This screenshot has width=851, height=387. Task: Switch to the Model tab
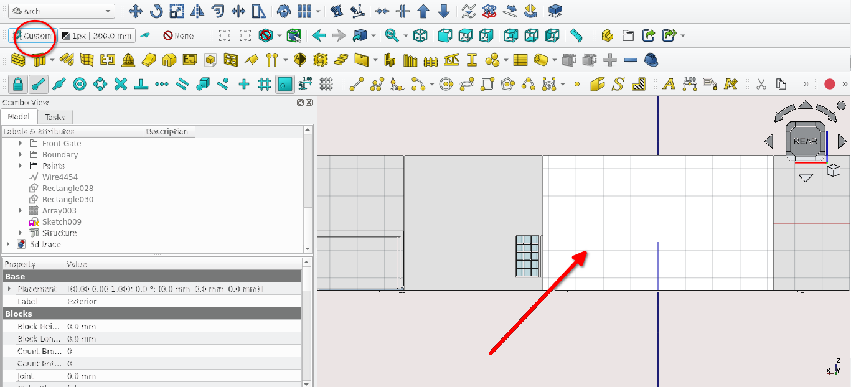(19, 117)
